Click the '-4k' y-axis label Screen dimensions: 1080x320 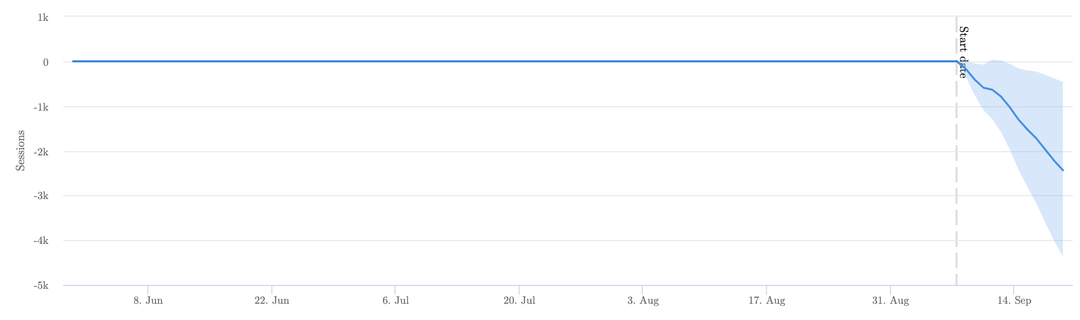click(41, 241)
